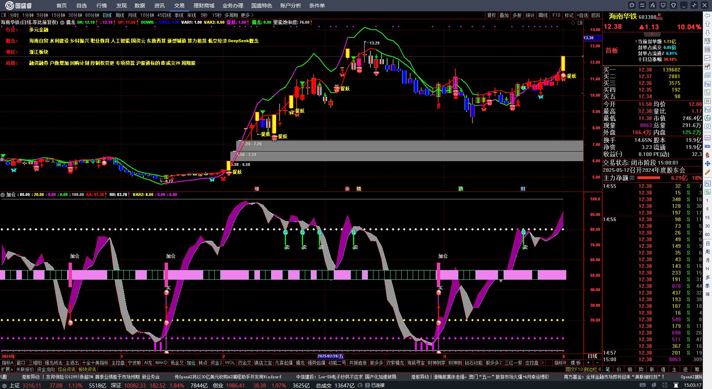The image size is (712, 389).
Task: Click the screen display icon in title bar
Action: pos(663,5)
